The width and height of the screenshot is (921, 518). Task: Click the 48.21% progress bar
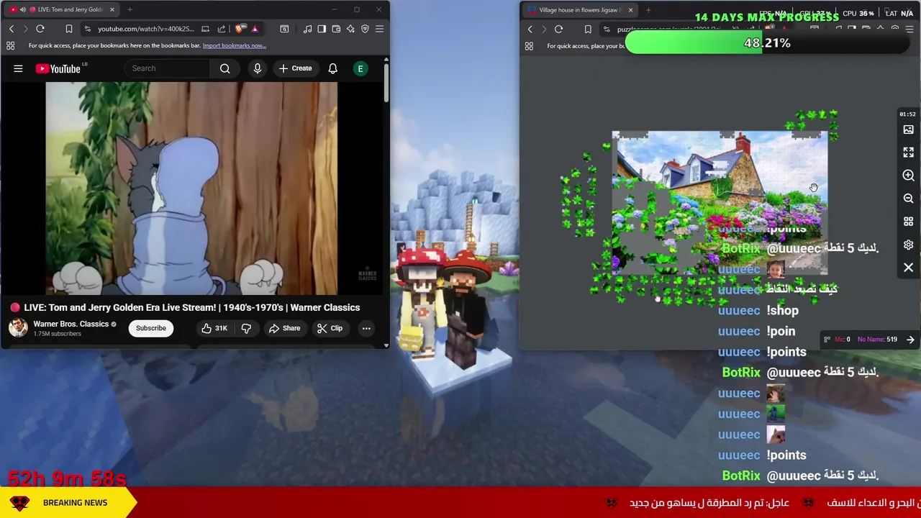[767, 43]
